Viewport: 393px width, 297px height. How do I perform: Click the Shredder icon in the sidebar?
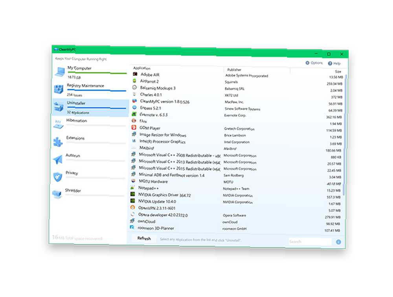(57, 194)
